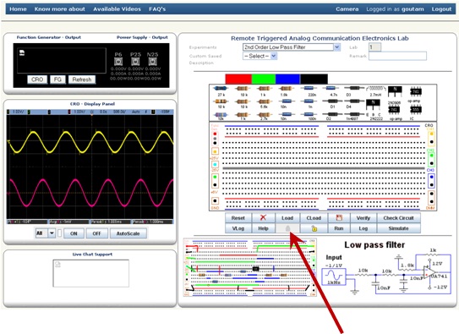Click the red floppy disk save icon
Image resolution: width=459 pixels, height=334 pixels.
click(x=339, y=218)
